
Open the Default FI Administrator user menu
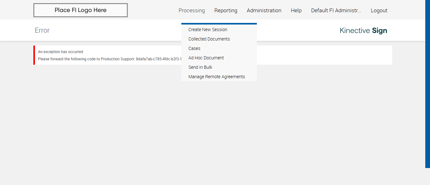tap(336, 10)
